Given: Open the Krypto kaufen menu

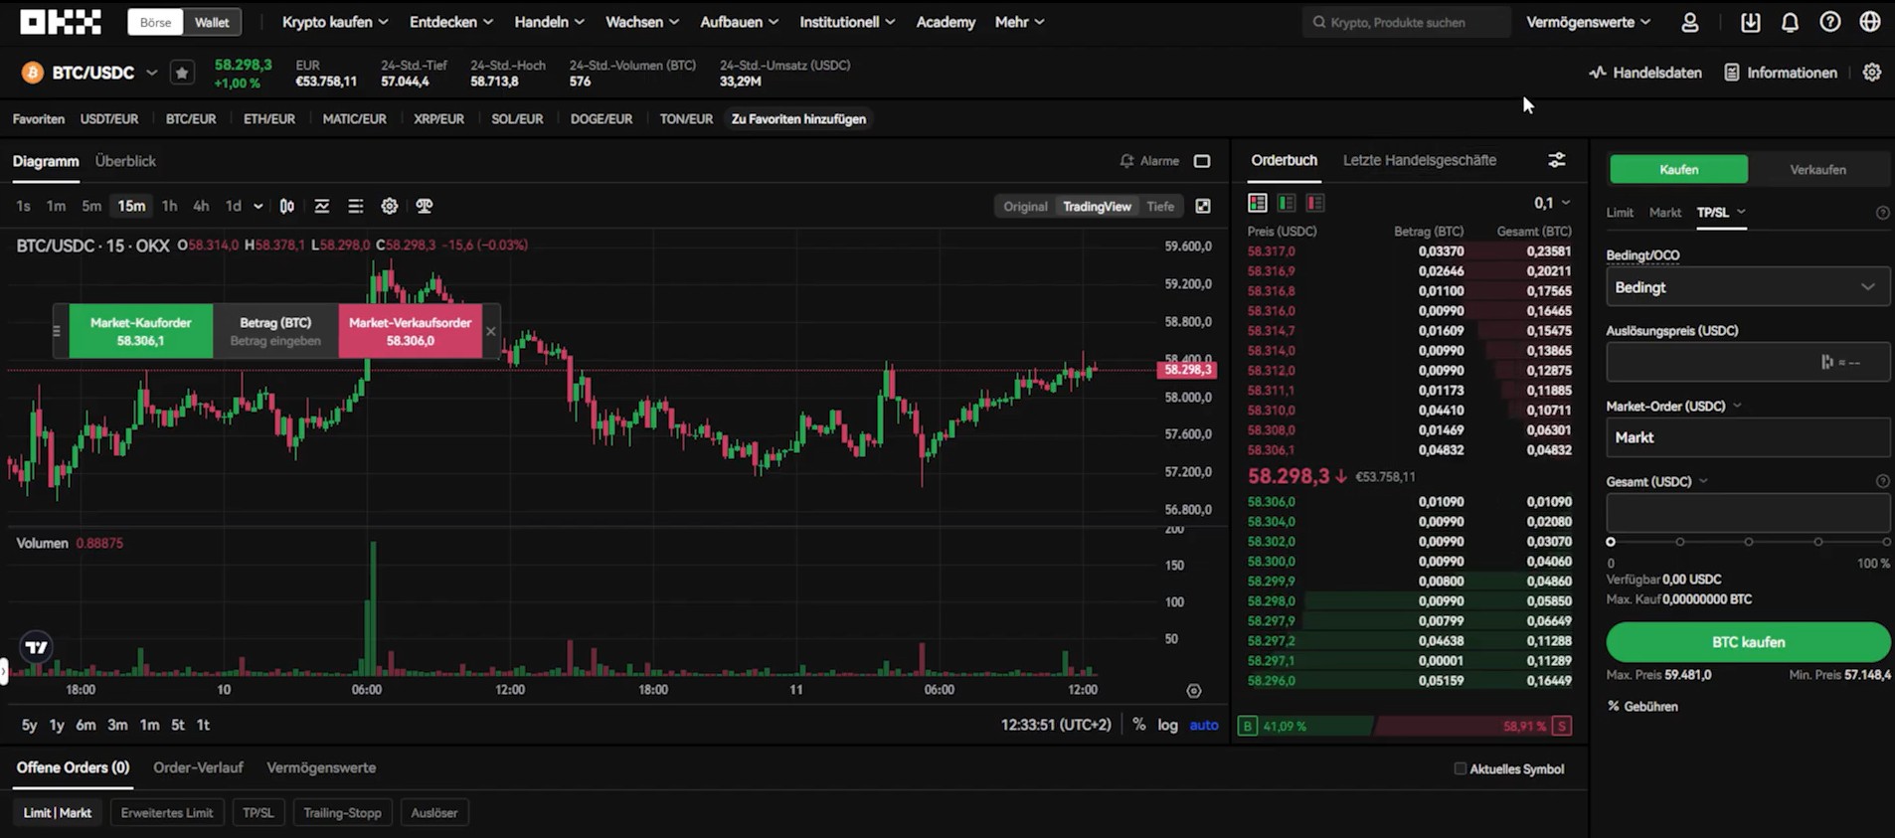Looking at the screenshot, I should (x=335, y=22).
